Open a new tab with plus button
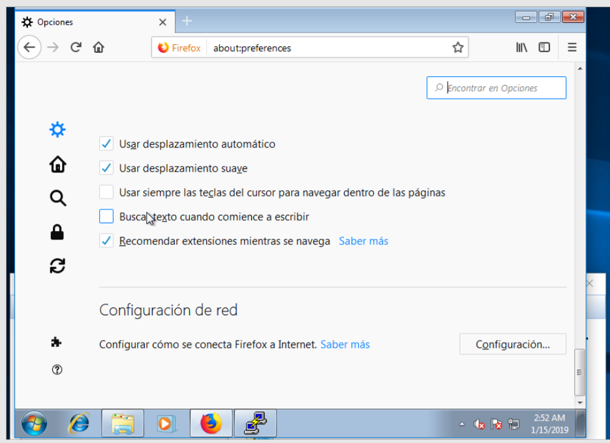The width and height of the screenshot is (610, 443). [187, 22]
